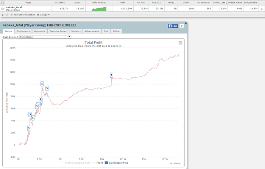This screenshot has height=169, width=265.
Task: Click the Profit History column header
Action: click(x=99, y=3)
